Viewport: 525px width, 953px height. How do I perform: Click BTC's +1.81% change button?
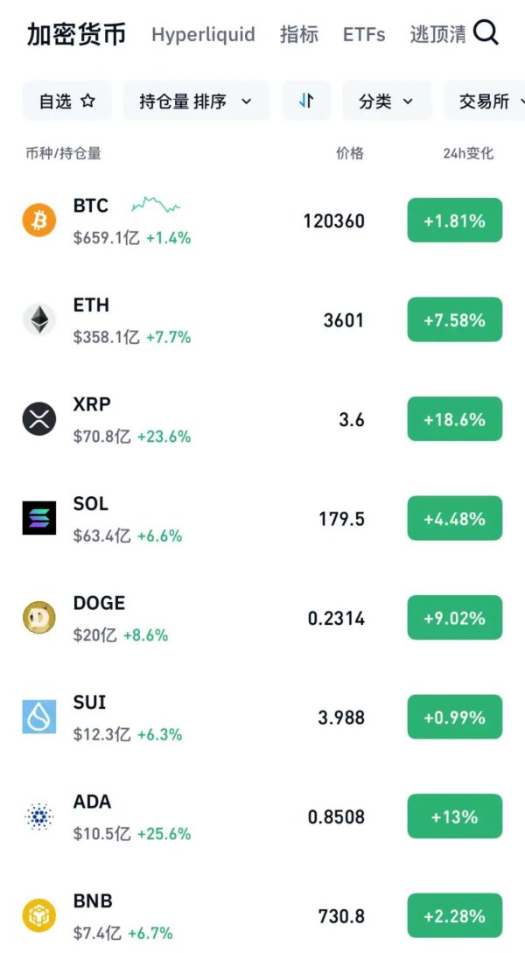(x=454, y=221)
